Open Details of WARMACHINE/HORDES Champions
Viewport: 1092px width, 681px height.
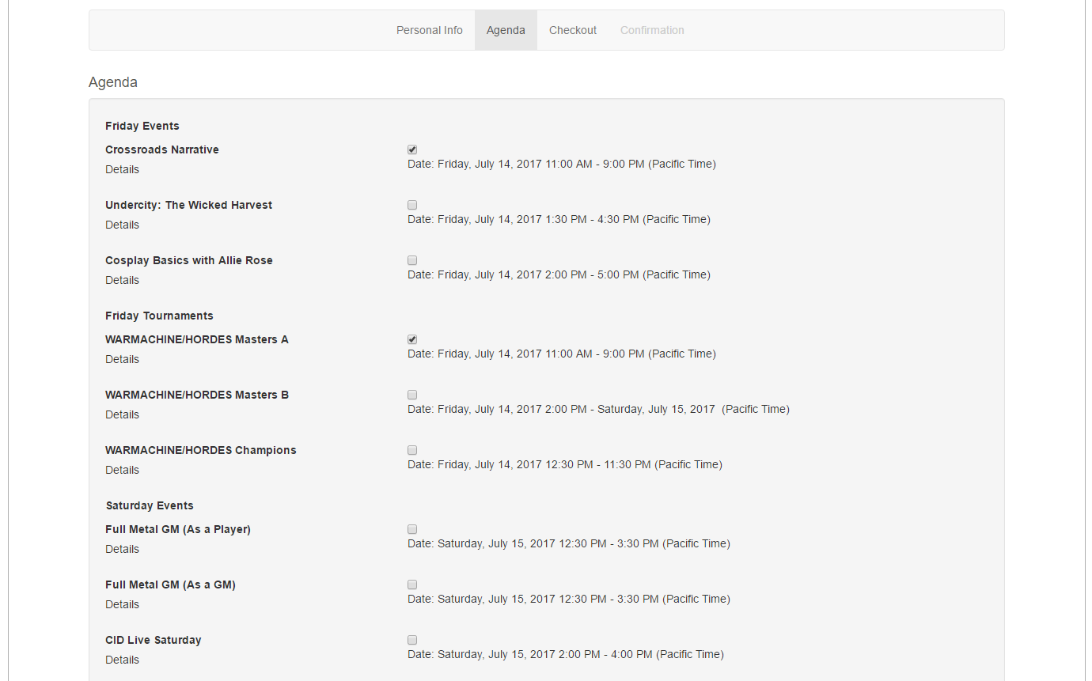[x=122, y=470]
